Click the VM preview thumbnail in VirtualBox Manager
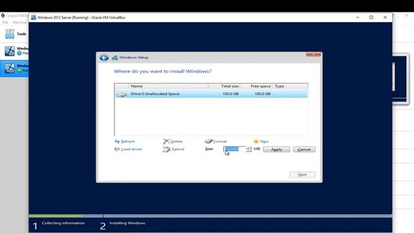Screen dimensions: 414x233 tap(400, 78)
